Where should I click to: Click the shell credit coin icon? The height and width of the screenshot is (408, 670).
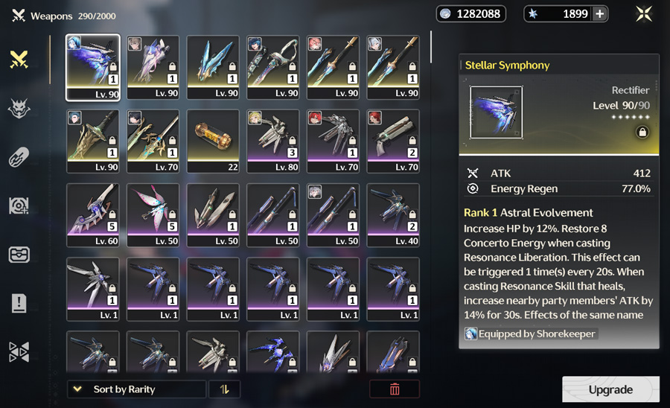pos(445,13)
